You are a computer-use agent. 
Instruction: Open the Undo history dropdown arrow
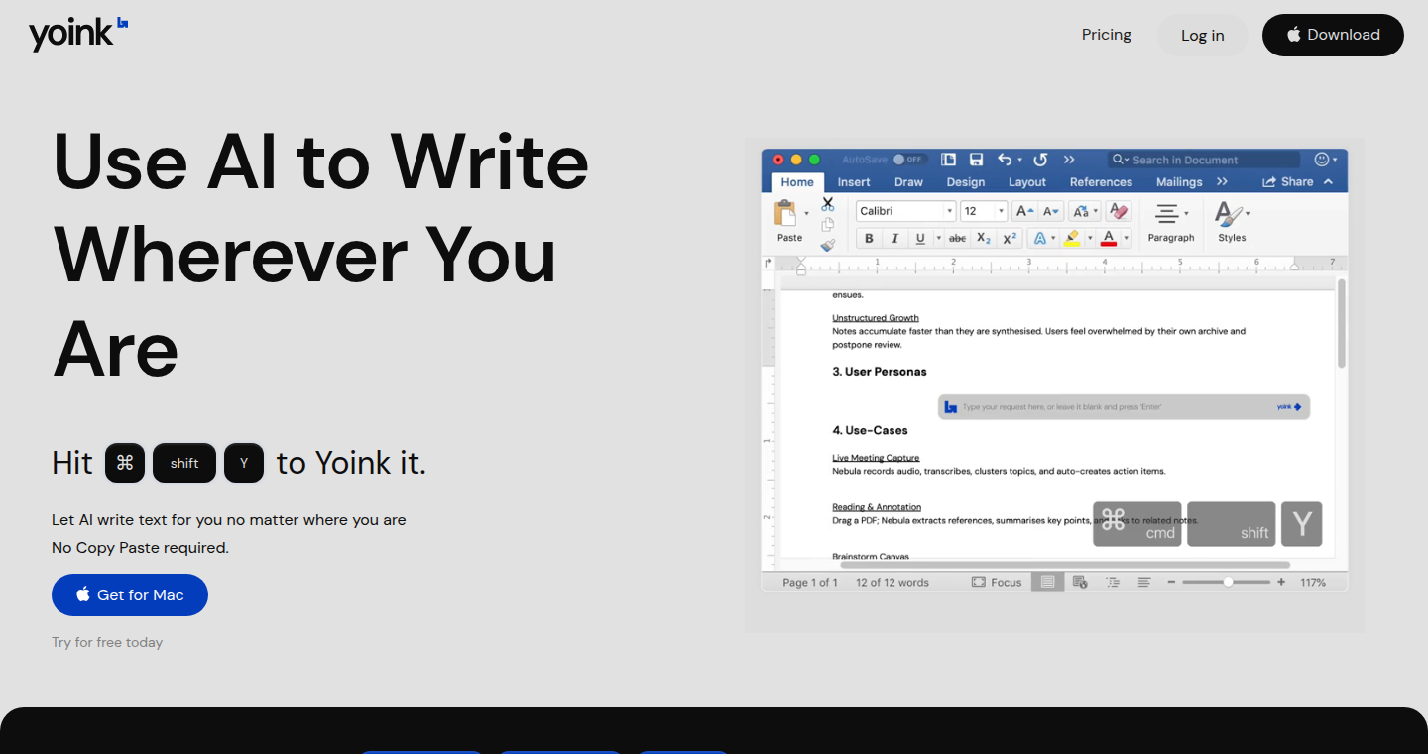(x=1019, y=160)
